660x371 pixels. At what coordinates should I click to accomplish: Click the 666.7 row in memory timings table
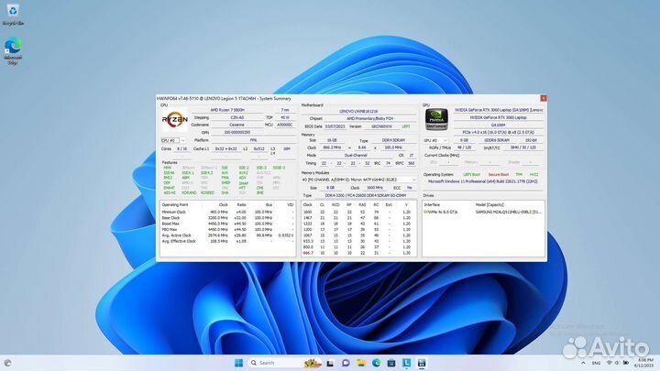coord(358,253)
